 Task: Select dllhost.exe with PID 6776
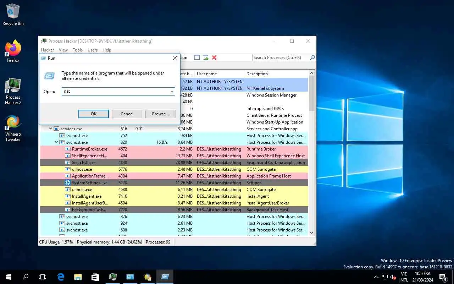[x=174, y=169]
